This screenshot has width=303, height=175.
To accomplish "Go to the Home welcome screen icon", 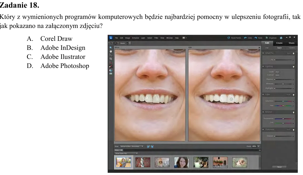I will [x=281, y=38].
